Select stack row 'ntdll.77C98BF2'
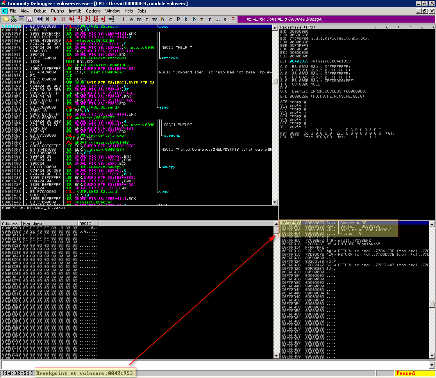 (x=354, y=241)
